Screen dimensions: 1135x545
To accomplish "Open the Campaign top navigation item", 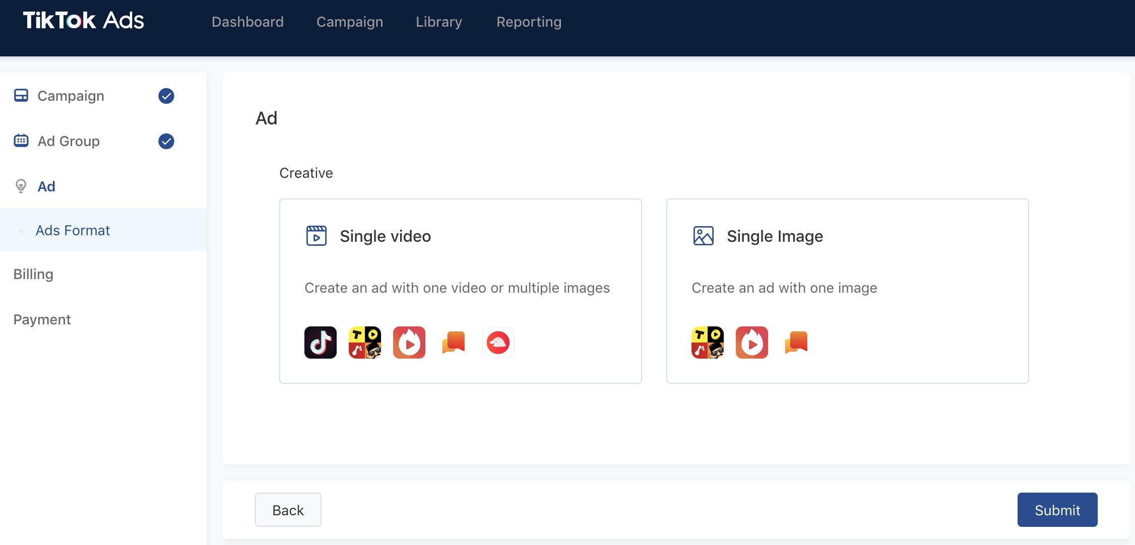I will (x=350, y=22).
